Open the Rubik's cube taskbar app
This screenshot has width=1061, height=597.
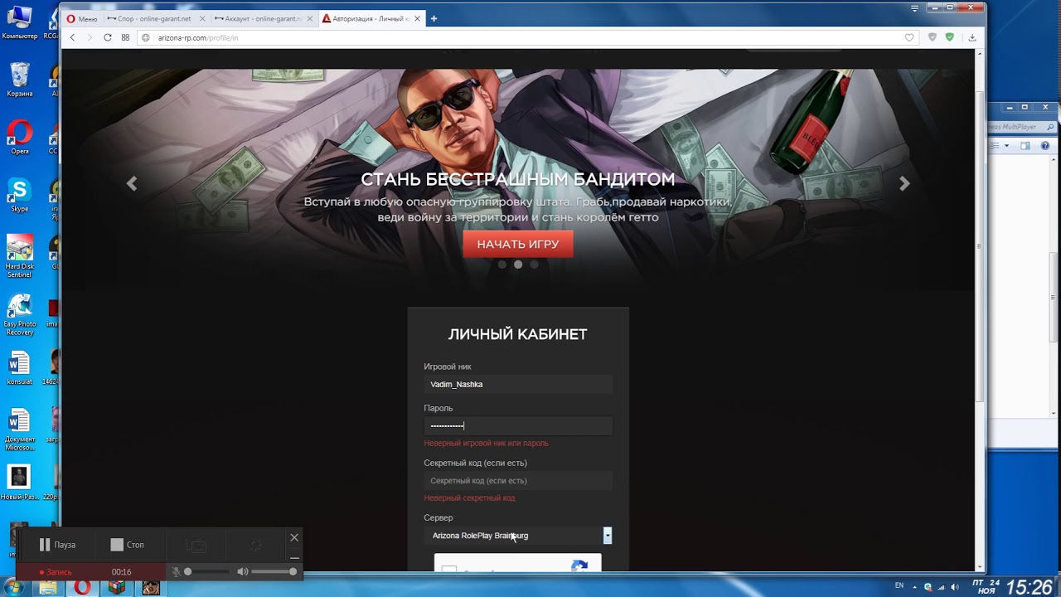(117, 588)
